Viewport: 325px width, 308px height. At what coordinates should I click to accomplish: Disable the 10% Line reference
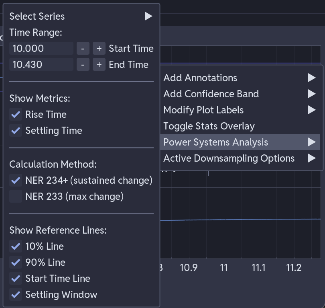(15, 246)
